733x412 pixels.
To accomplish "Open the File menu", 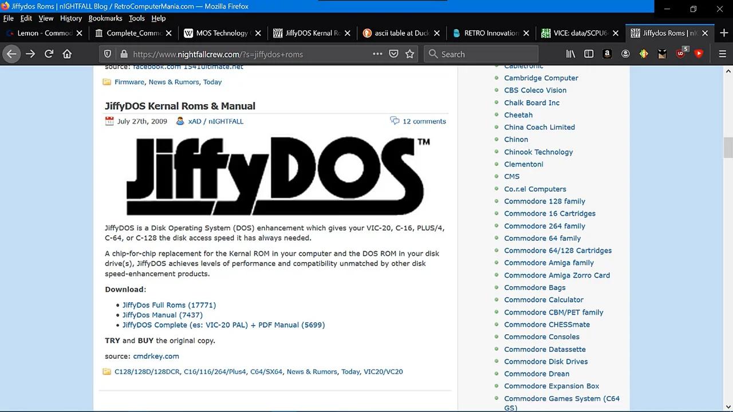I will [8, 18].
